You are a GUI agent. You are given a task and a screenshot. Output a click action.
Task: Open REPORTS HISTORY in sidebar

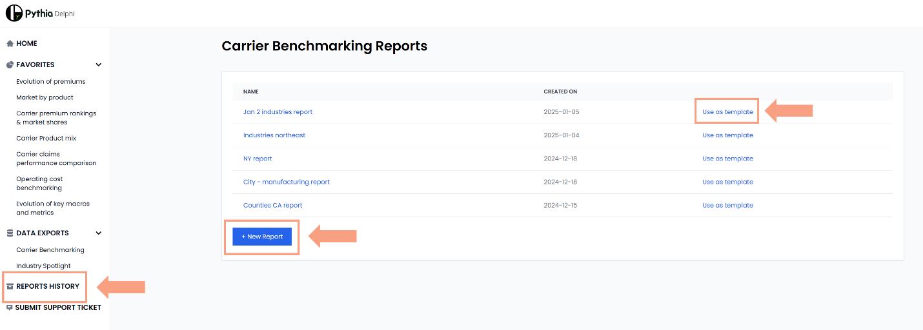(x=48, y=286)
